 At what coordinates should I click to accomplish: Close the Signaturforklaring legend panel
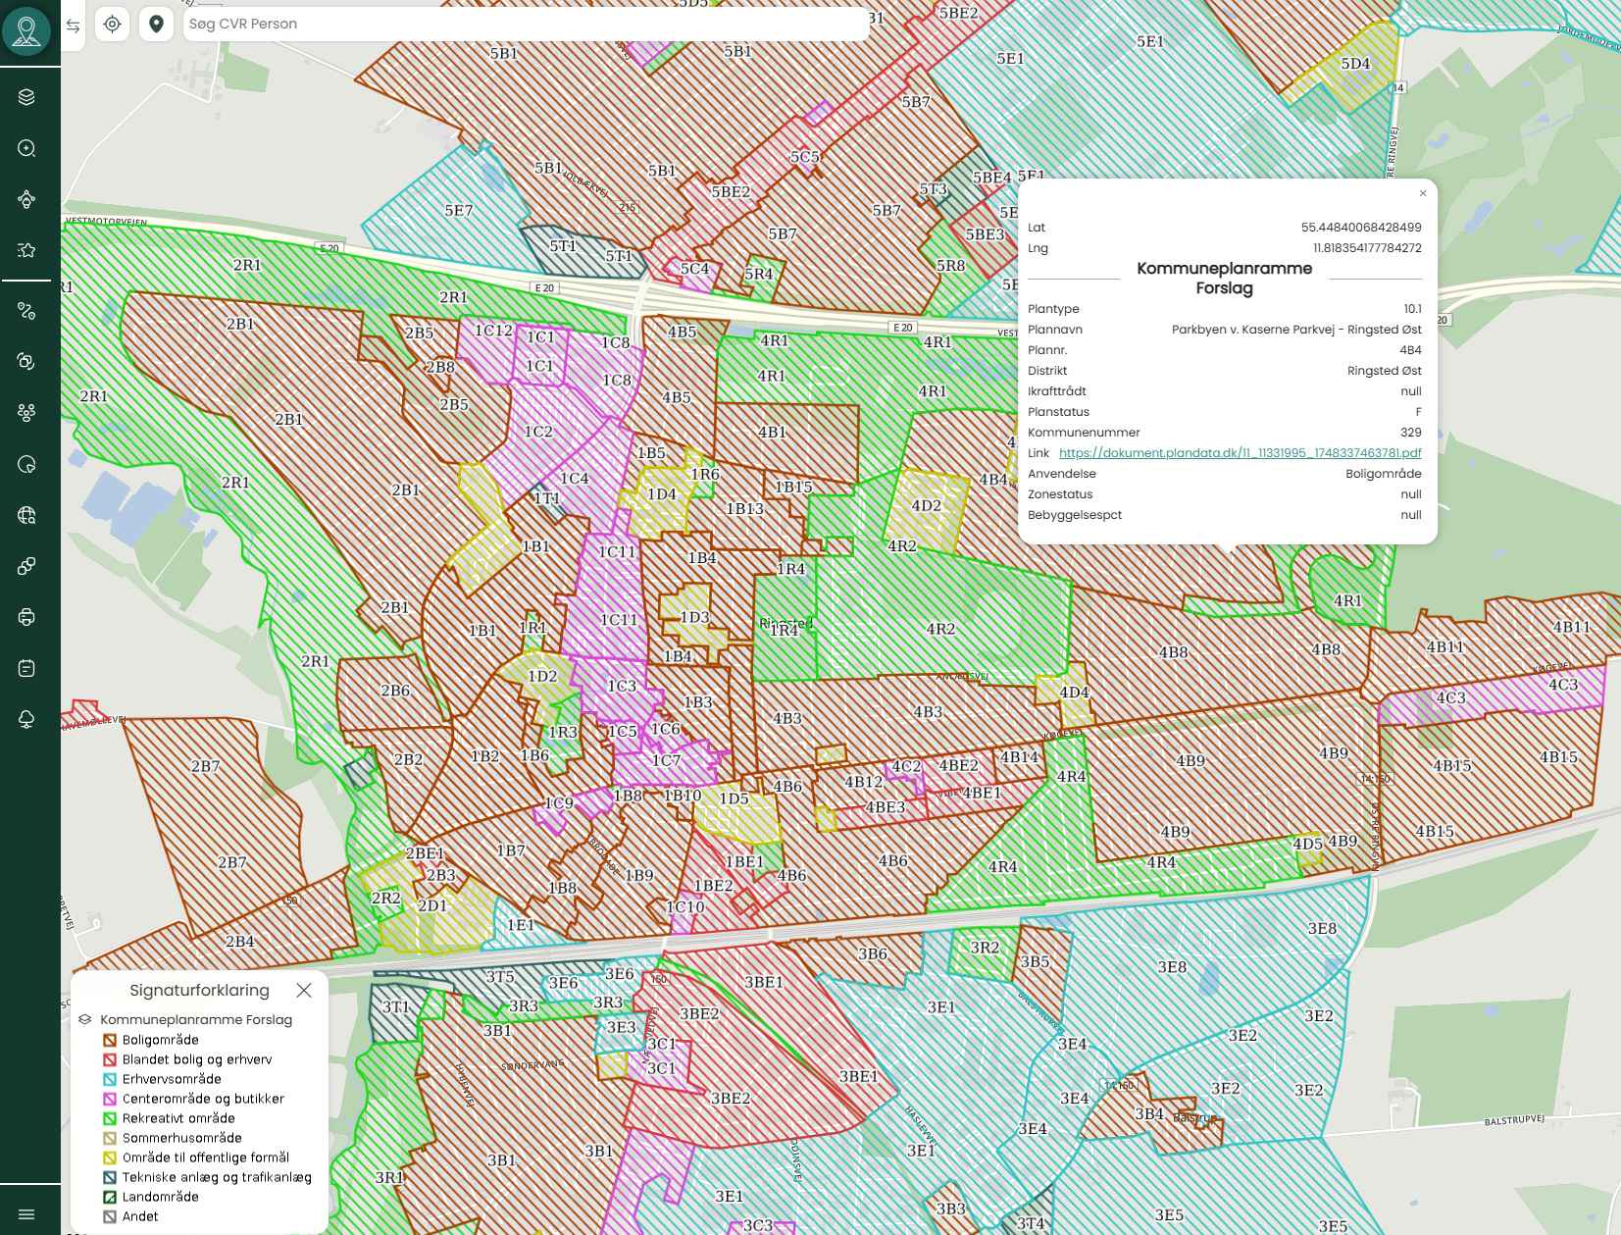point(304,991)
